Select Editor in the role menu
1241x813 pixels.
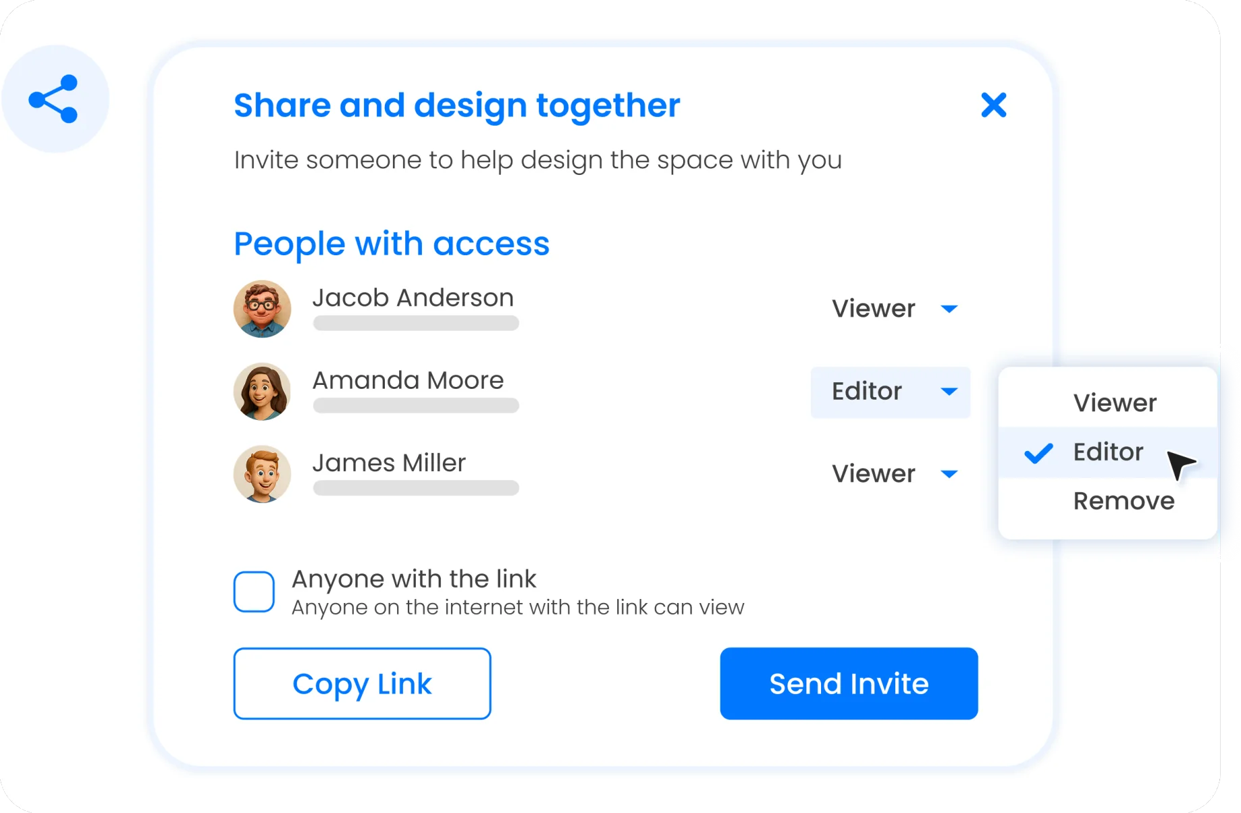[1107, 452]
